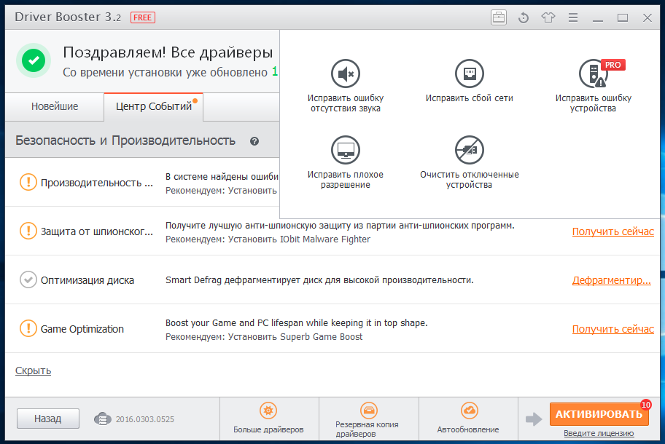The width and height of the screenshot is (665, 444).
Task: Open the skin (t-shirt) settings icon
Action: pyautogui.click(x=548, y=17)
